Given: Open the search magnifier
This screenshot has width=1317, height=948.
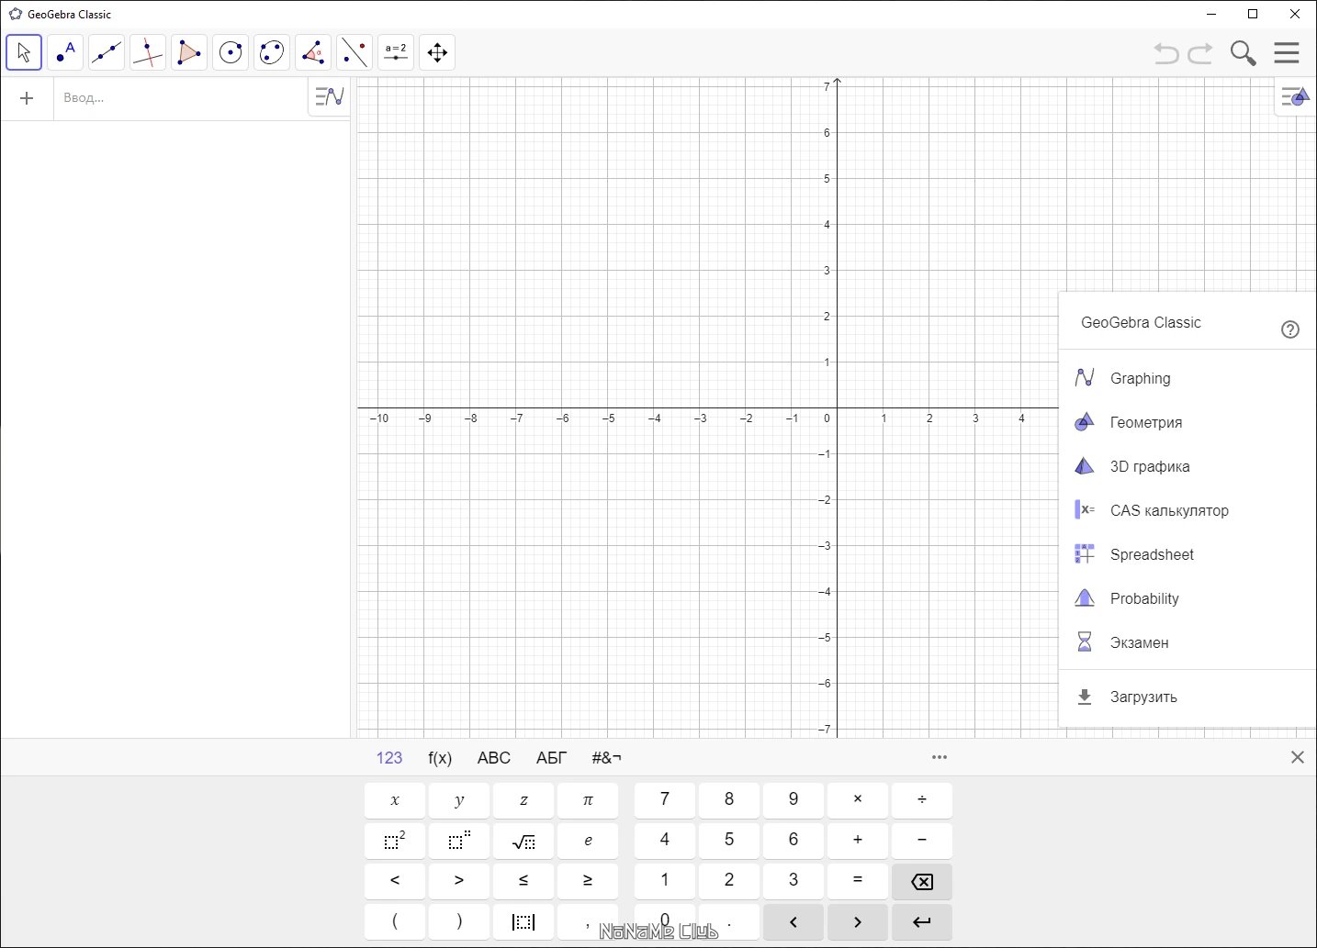Looking at the screenshot, I should click(1243, 53).
